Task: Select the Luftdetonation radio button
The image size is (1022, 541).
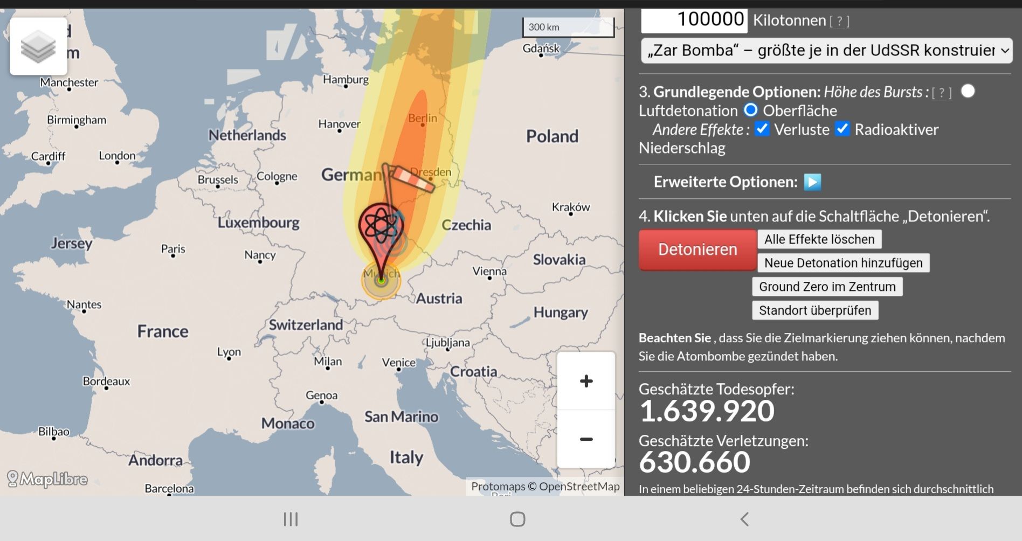Action: [968, 91]
